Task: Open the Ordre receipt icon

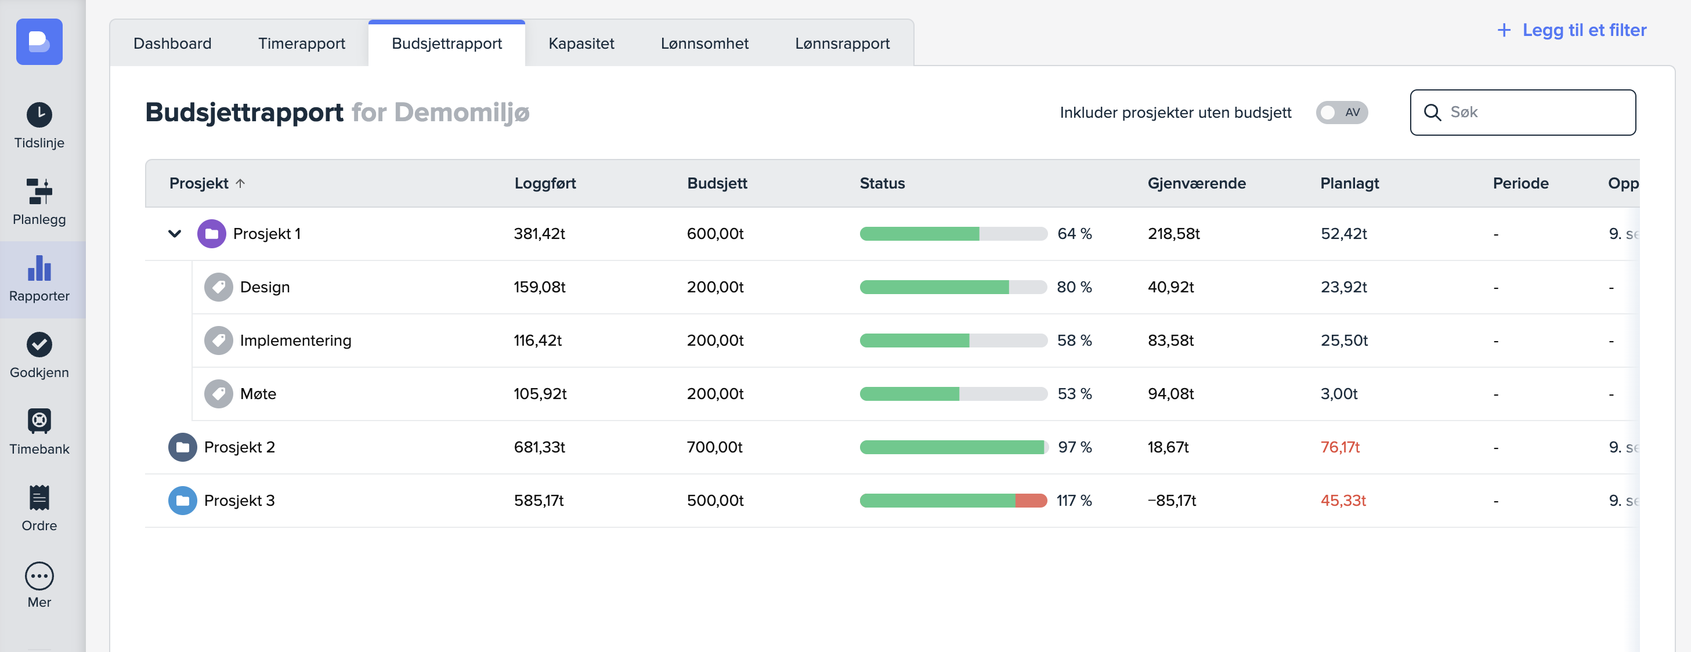Action: pyautogui.click(x=39, y=498)
